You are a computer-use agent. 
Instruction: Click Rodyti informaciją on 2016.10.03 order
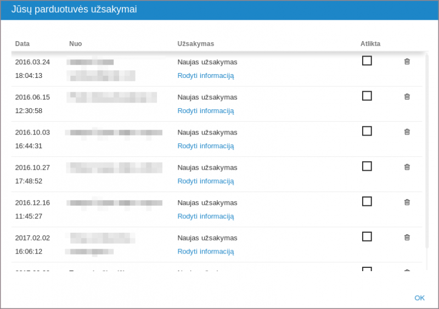click(x=205, y=146)
